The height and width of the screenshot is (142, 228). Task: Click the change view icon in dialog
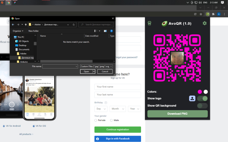pyautogui.click(x=96, y=31)
